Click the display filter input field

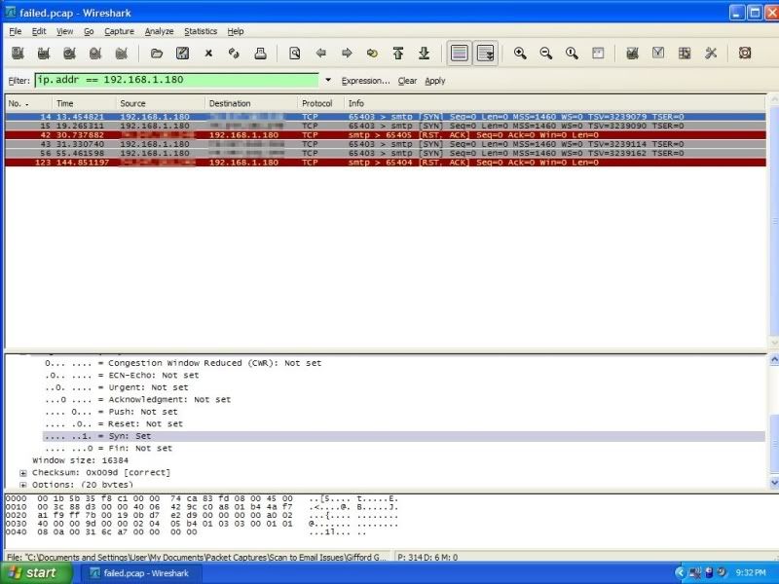[177, 80]
